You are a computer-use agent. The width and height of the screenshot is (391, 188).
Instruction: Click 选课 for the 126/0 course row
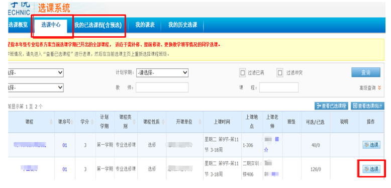pos(371,169)
